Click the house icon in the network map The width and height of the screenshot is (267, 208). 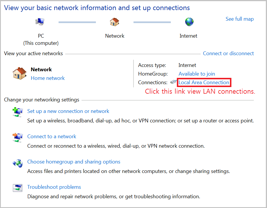[x=115, y=22]
